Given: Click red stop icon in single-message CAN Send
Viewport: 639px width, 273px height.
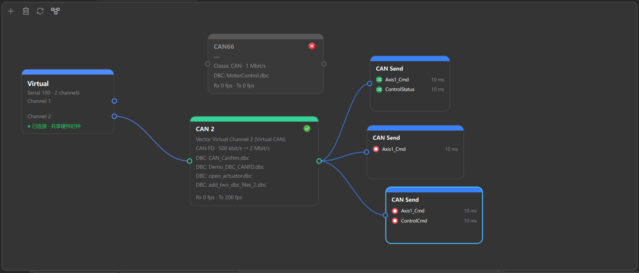Looking at the screenshot, I should click(x=376, y=149).
